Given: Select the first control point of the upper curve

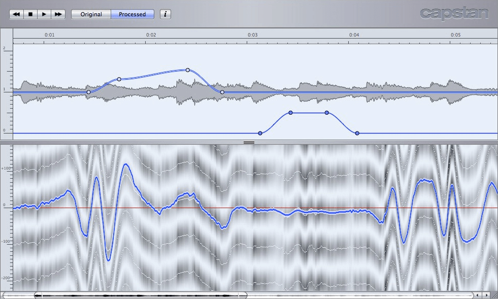Looking at the screenshot, I should (x=89, y=92).
